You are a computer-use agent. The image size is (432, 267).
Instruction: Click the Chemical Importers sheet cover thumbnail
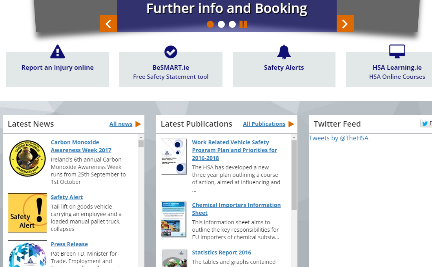click(x=174, y=219)
